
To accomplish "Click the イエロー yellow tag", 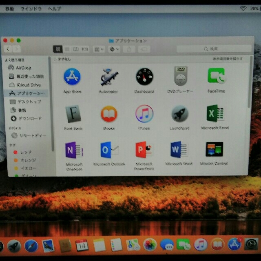I will point(26,168).
